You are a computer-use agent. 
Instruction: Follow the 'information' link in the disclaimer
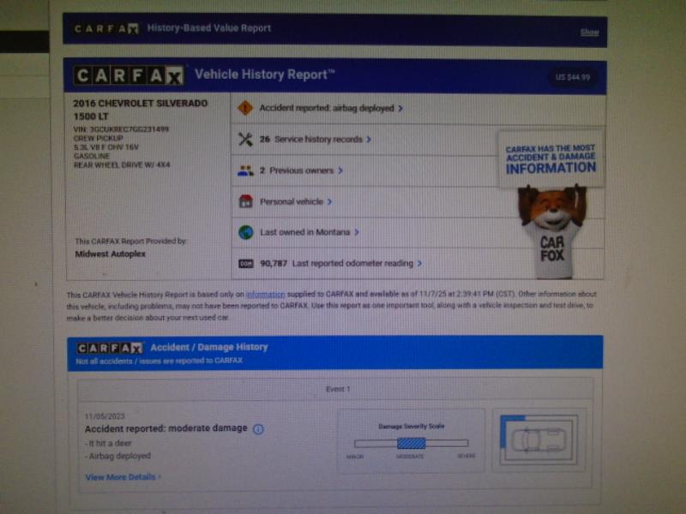[x=265, y=294]
